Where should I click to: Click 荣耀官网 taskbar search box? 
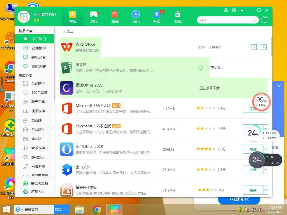click(x=34, y=209)
